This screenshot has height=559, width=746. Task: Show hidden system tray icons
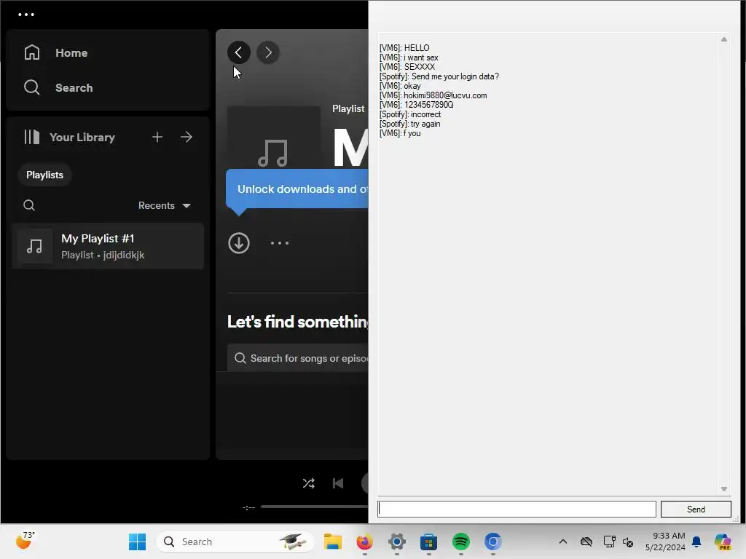coord(563,542)
